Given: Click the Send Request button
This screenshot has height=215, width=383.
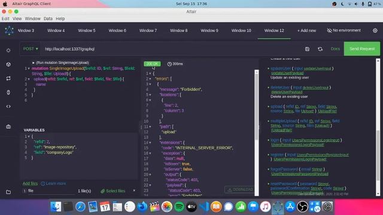Looking at the screenshot, I should click(362, 49).
